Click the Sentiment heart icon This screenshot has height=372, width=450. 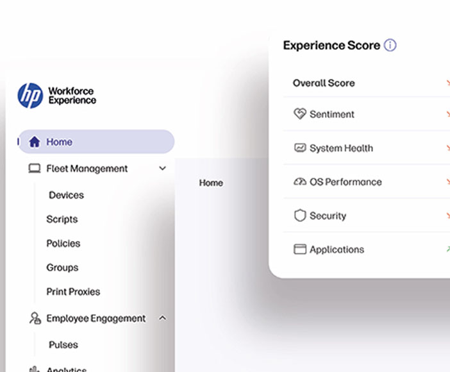299,114
